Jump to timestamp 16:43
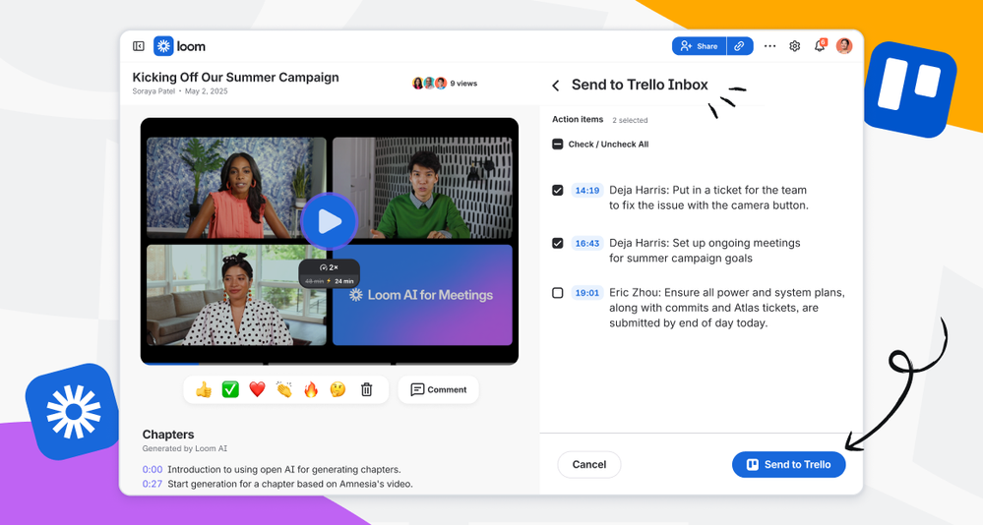This screenshot has width=983, height=525. [x=587, y=243]
